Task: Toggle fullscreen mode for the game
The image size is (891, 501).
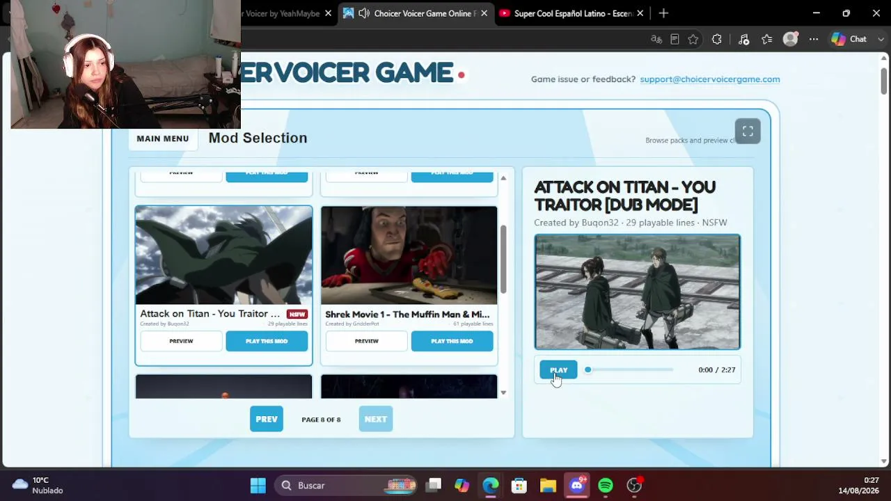Action: [x=748, y=131]
